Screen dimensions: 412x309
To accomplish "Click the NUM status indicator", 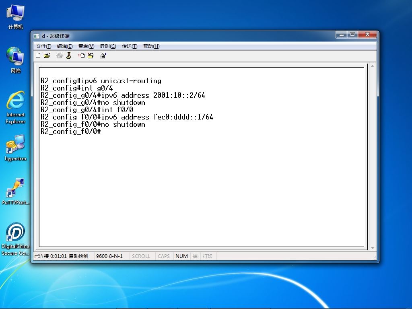I will pos(181,256).
